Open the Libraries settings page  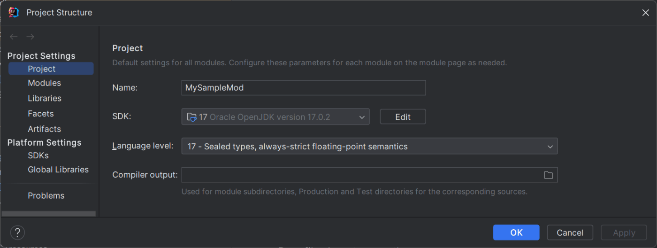[x=45, y=98]
